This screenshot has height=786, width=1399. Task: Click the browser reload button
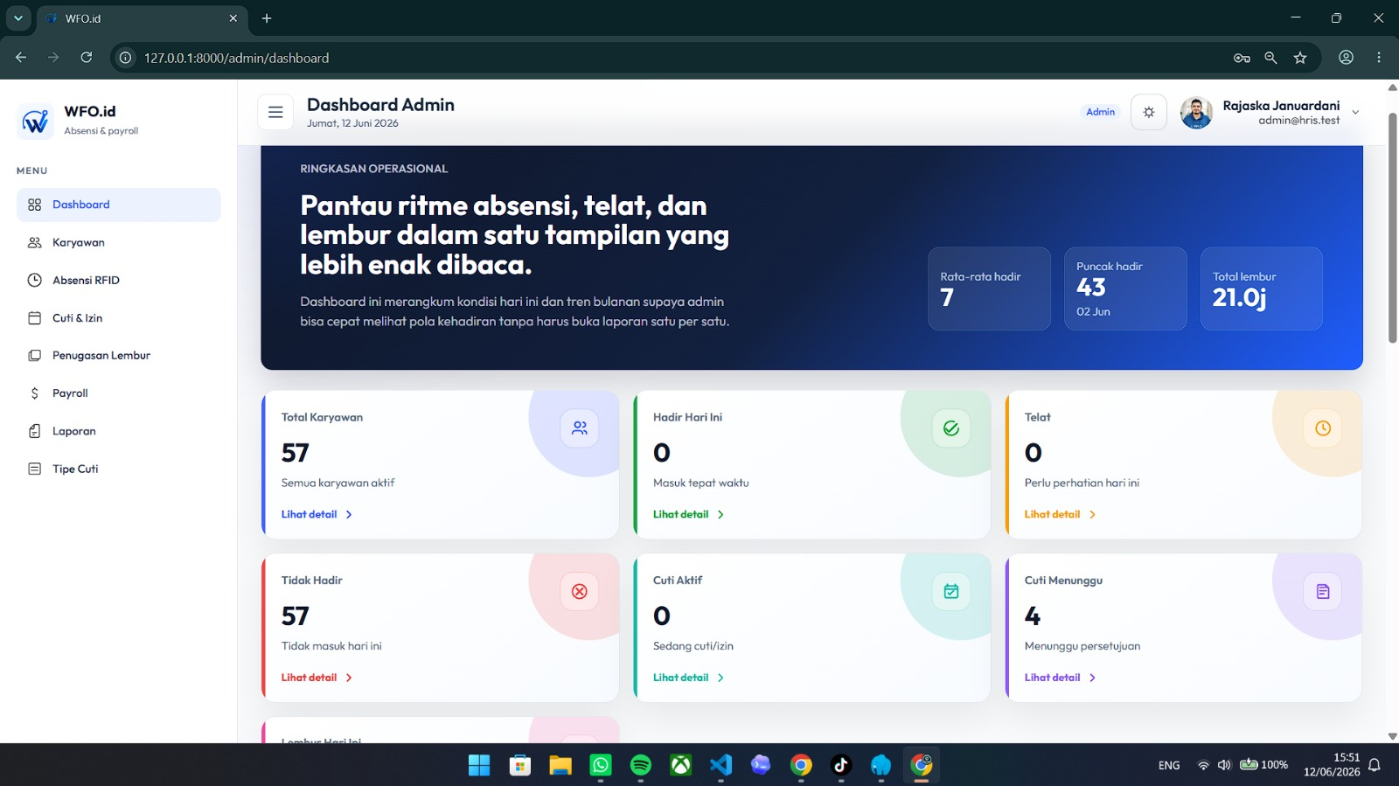87,58
